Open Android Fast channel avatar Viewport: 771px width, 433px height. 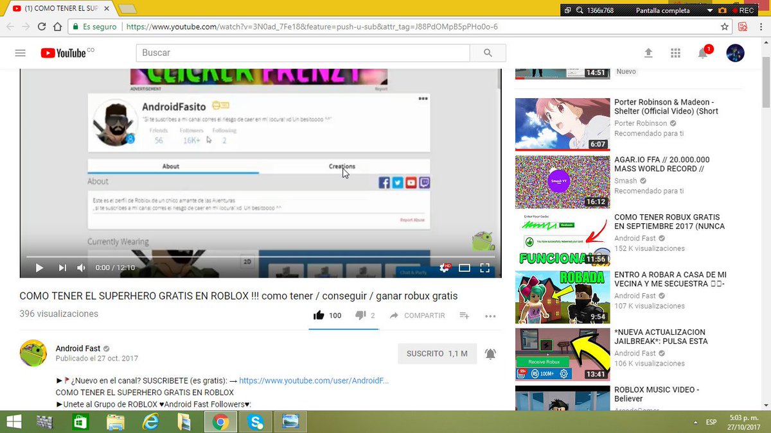click(33, 353)
